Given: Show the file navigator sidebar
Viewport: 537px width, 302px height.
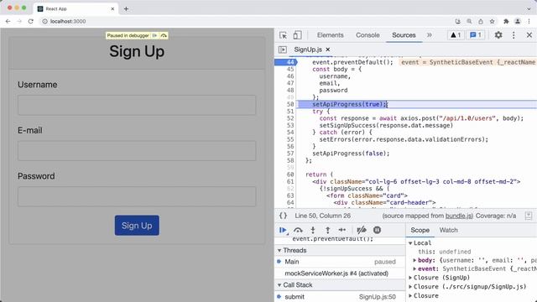Looking at the screenshot, I should (x=283, y=49).
